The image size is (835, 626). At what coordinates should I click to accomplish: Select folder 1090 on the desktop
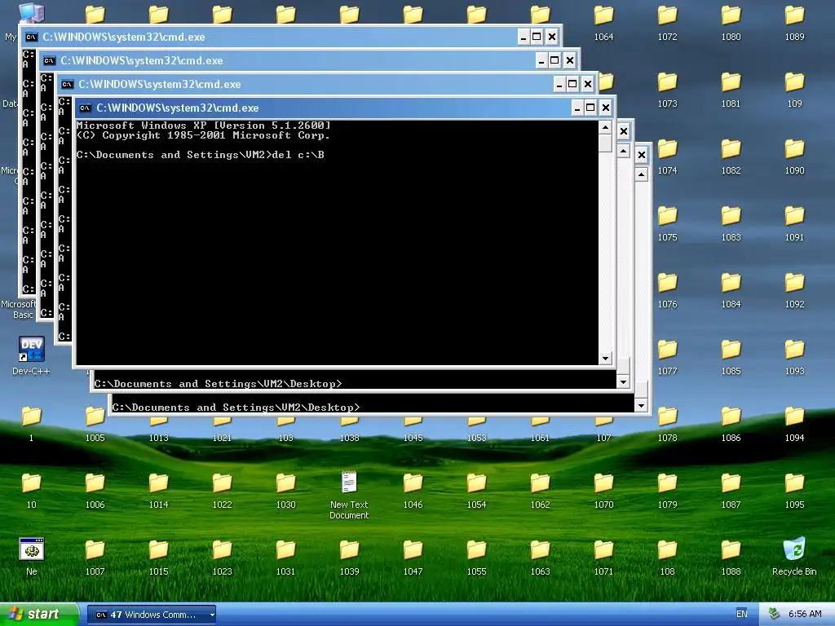click(x=794, y=157)
